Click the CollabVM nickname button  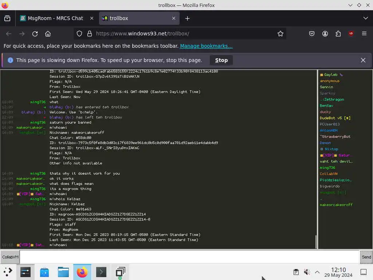10,257
